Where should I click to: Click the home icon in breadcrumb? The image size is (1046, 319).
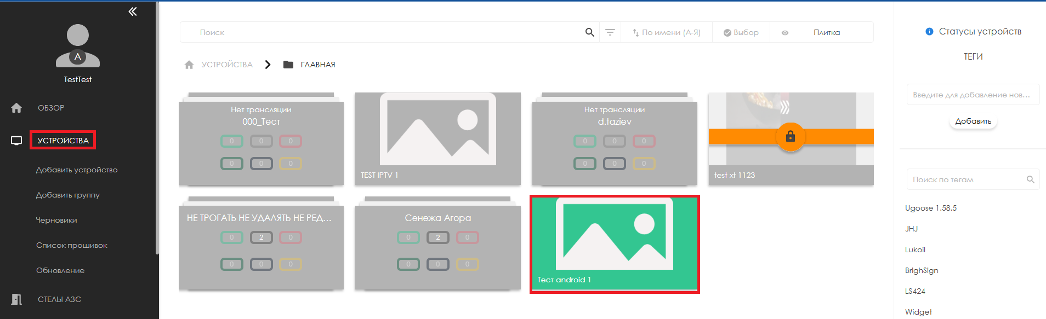point(189,65)
